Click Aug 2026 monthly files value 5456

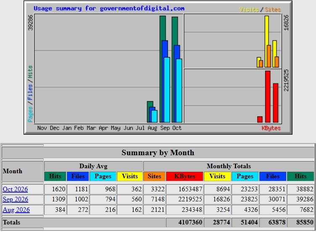279,210
